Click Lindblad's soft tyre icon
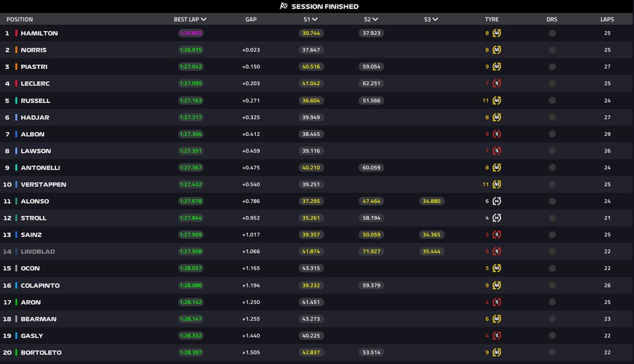This screenshot has height=364, width=634. 497,251
